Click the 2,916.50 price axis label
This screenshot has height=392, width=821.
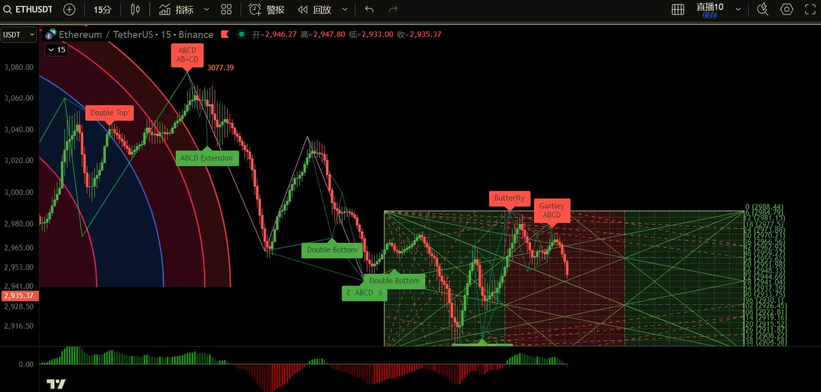tap(19, 326)
